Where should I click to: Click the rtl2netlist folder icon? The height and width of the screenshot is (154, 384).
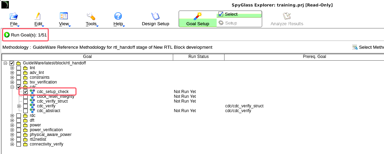(25, 139)
